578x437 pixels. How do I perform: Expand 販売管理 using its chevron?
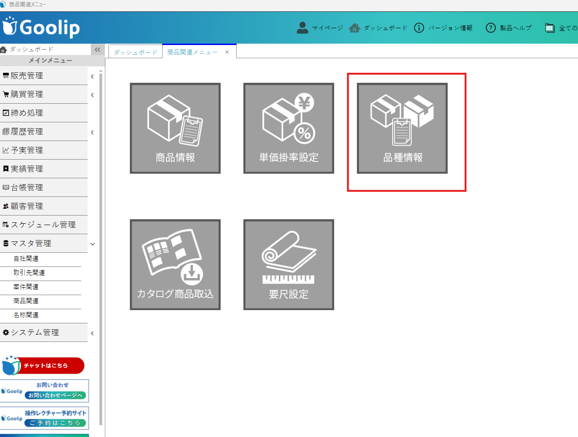pos(92,76)
